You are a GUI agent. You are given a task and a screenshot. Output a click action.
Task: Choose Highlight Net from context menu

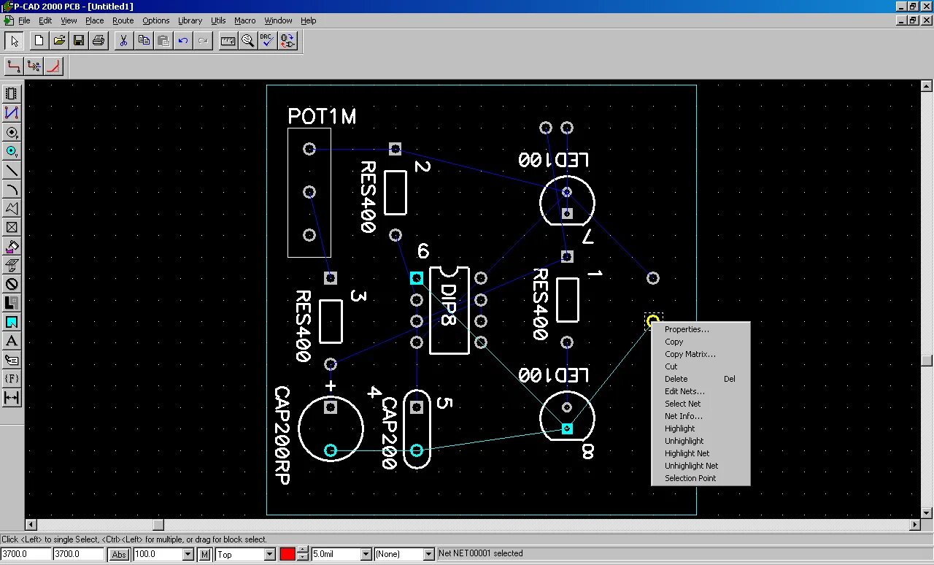click(700, 453)
